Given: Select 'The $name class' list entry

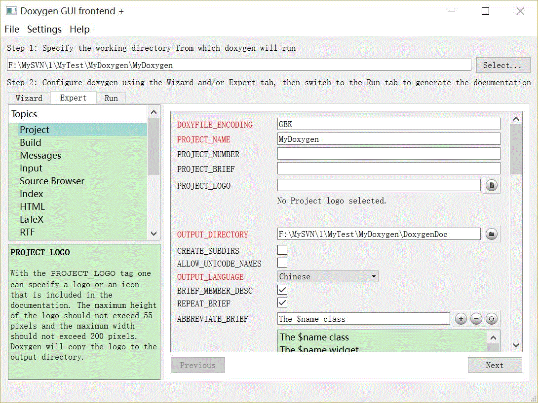Looking at the screenshot, I should pos(383,337).
